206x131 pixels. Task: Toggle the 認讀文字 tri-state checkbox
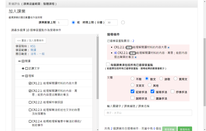point(27,68)
